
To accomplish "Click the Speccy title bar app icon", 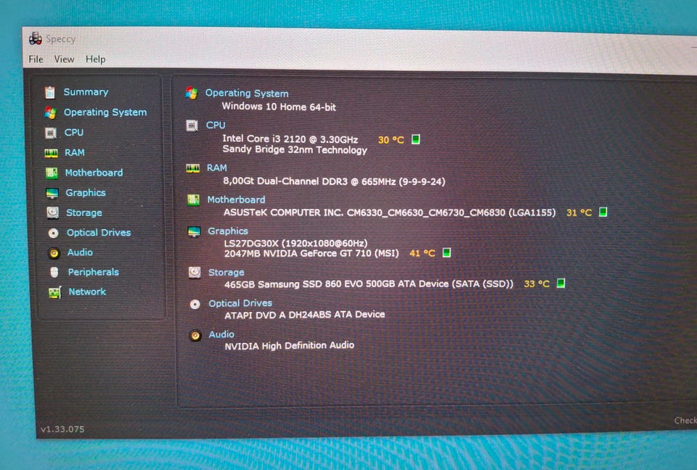I will click(35, 38).
